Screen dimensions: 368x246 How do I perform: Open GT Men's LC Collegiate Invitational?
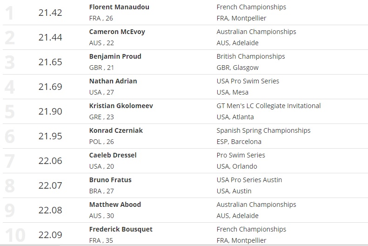point(268,106)
